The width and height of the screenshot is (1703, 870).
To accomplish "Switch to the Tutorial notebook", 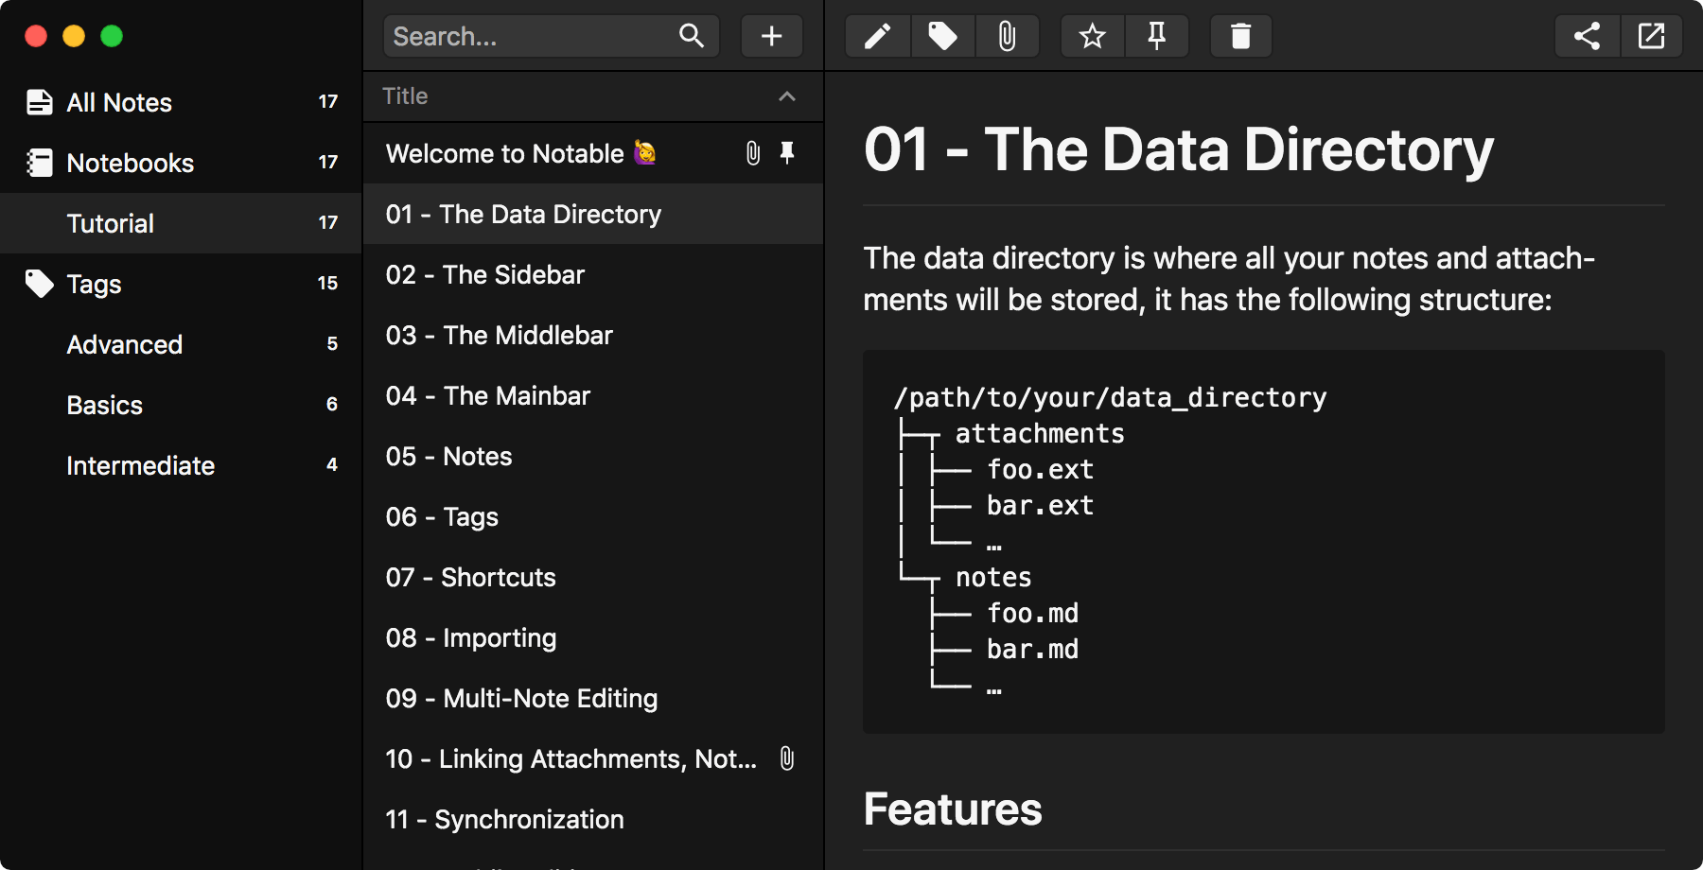I will click(x=110, y=223).
